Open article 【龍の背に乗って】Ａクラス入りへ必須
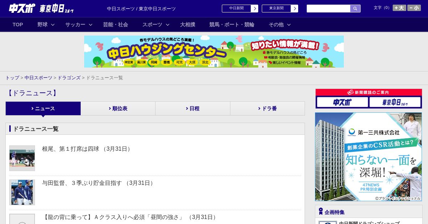The image size is (428, 224). click(130, 217)
